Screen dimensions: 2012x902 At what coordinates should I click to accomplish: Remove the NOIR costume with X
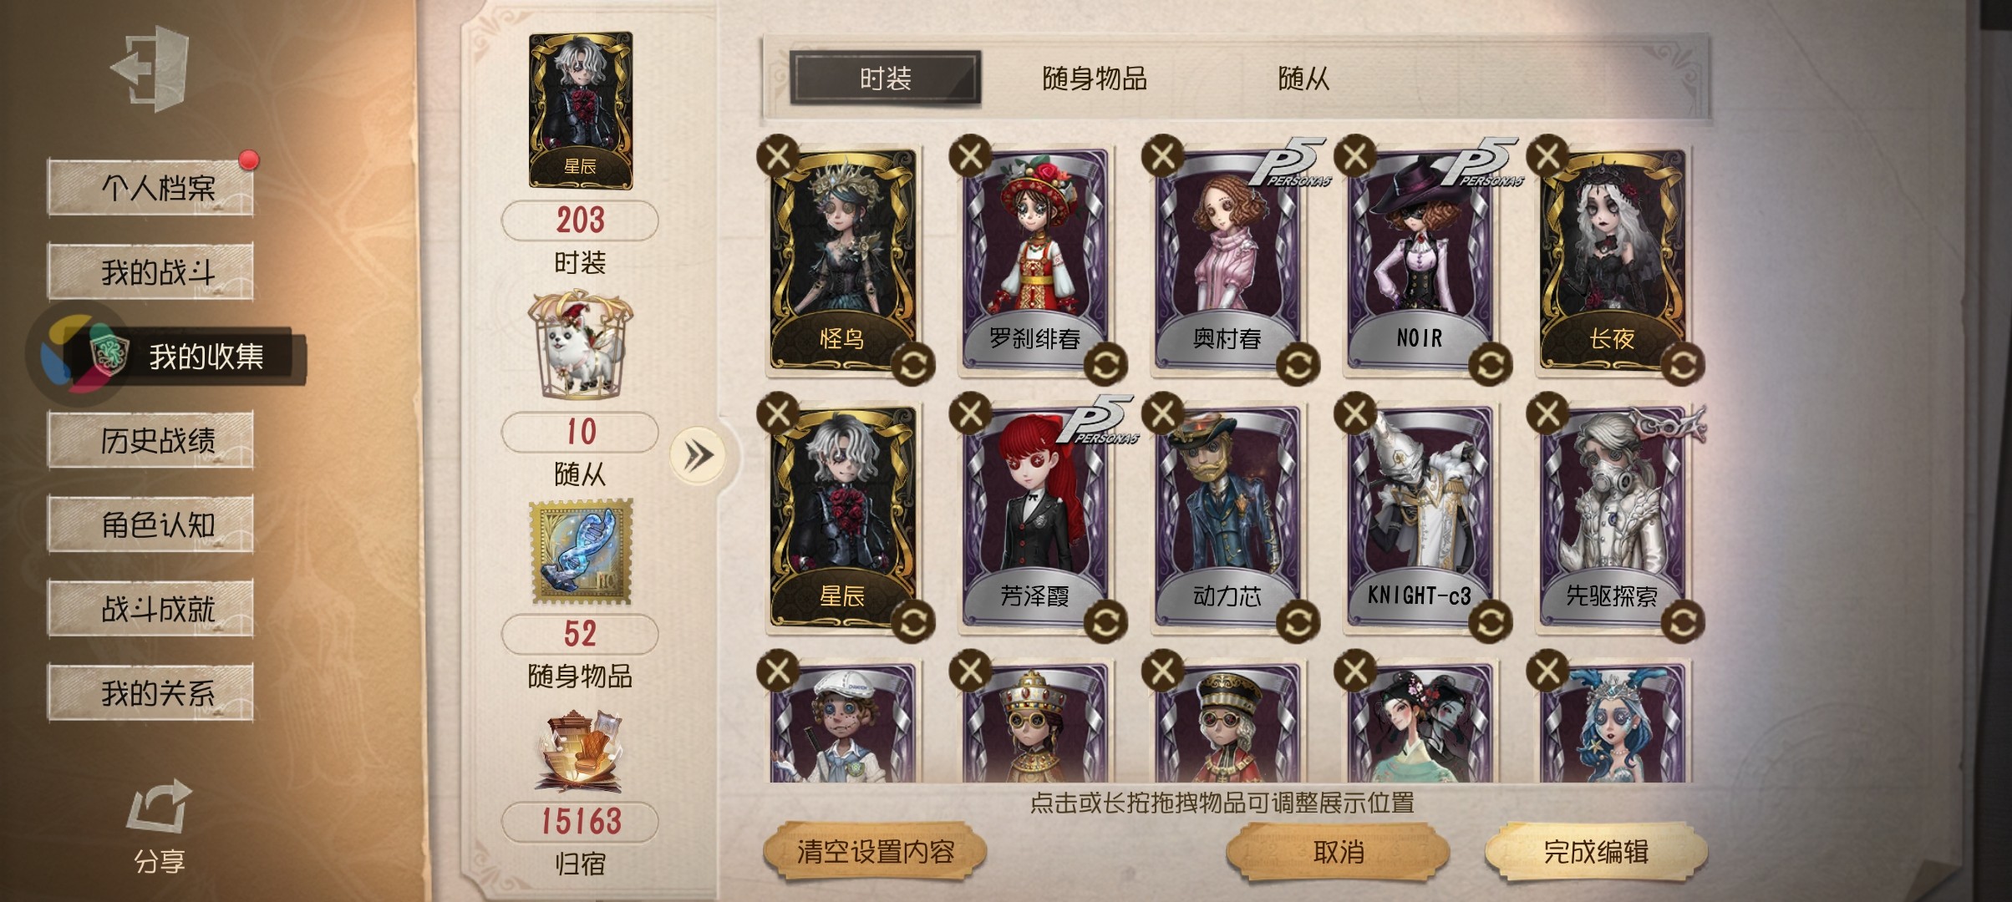1355,156
